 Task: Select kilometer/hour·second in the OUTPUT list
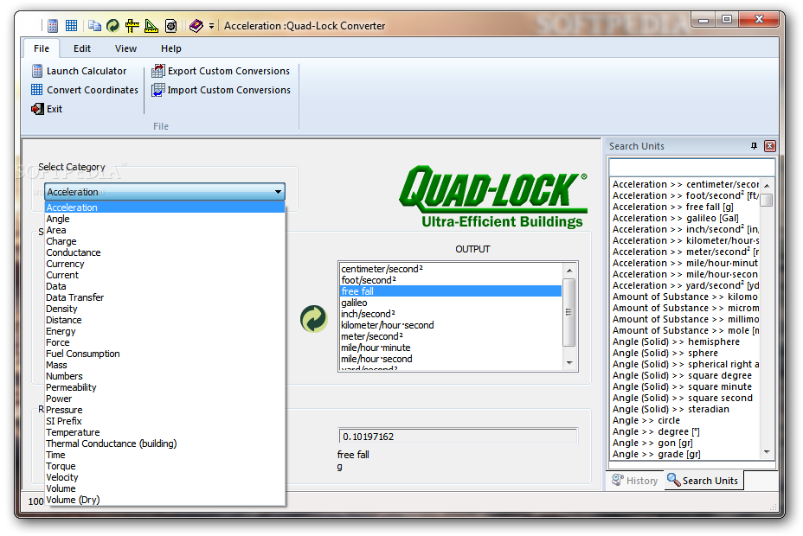click(x=451, y=325)
